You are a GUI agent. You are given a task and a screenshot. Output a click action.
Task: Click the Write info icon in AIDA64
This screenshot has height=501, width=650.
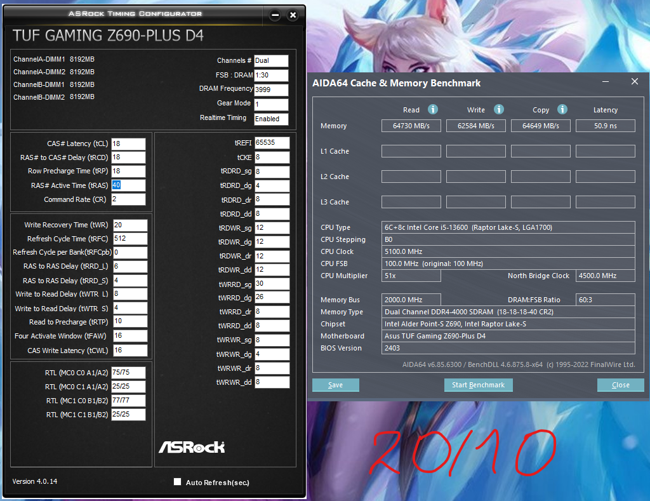tap(499, 109)
